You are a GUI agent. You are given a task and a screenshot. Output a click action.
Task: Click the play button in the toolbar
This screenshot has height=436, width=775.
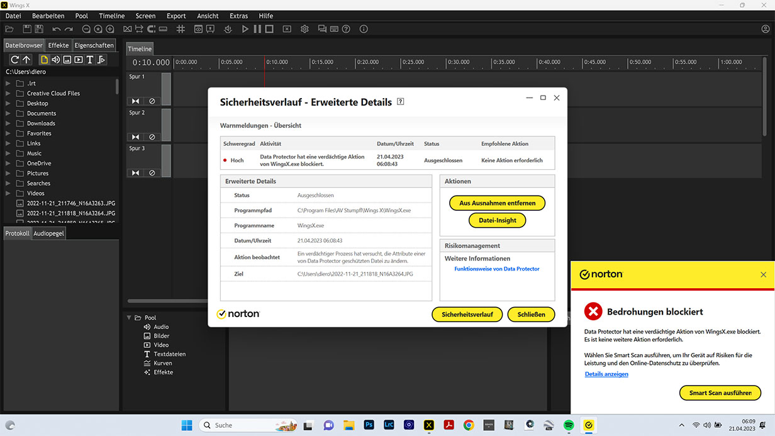click(245, 29)
